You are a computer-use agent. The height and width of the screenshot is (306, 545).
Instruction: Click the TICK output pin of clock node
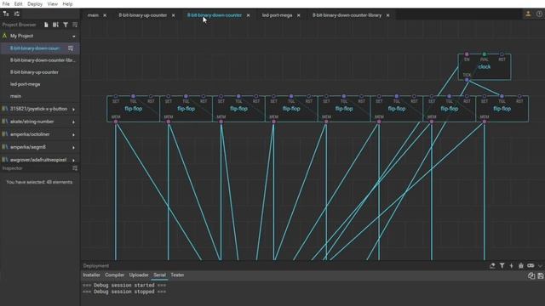[467, 80]
